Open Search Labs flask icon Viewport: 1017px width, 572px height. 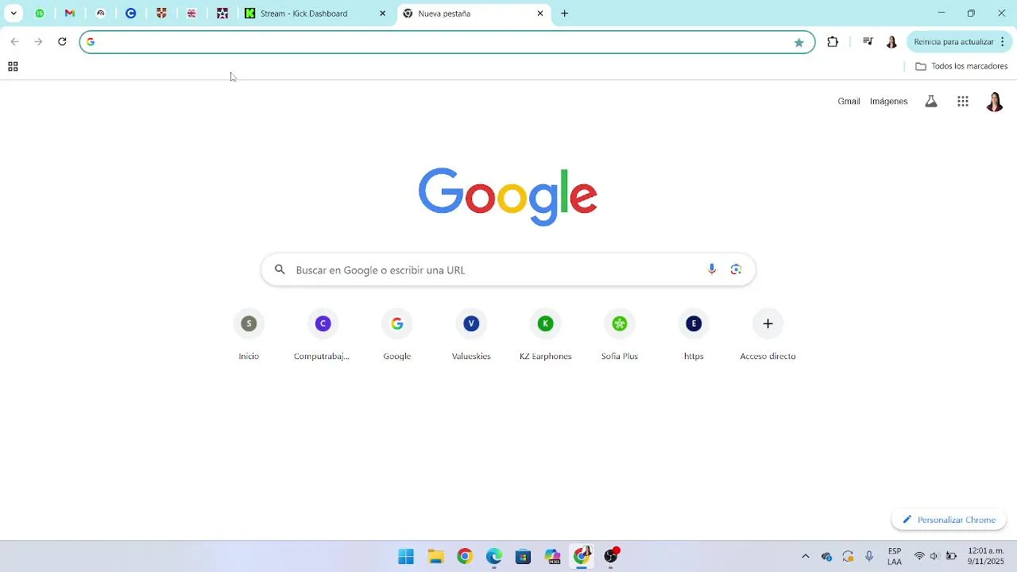[931, 102]
